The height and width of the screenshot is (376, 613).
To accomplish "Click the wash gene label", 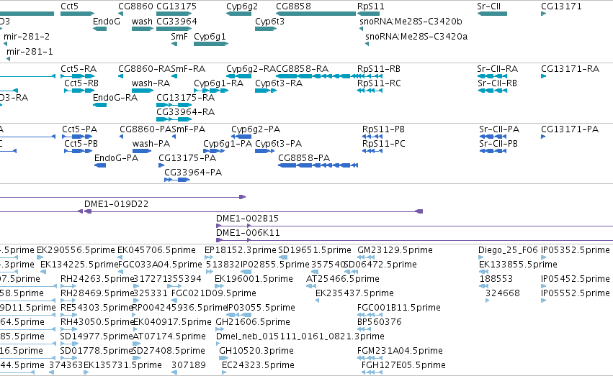I will (x=142, y=22).
